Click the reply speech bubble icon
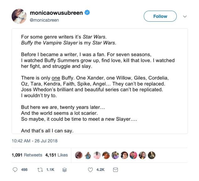The height and width of the screenshot is (181, 199). (15, 170)
